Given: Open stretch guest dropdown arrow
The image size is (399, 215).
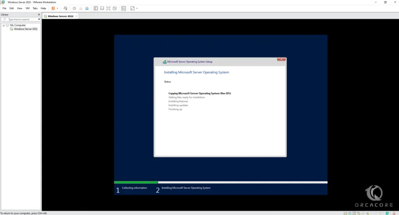Looking at the screenshot, I should coord(137,9).
